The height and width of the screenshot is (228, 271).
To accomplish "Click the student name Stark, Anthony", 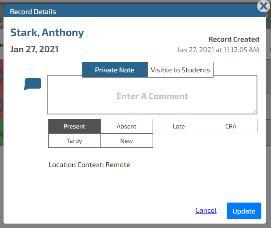I will (x=47, y=32).
